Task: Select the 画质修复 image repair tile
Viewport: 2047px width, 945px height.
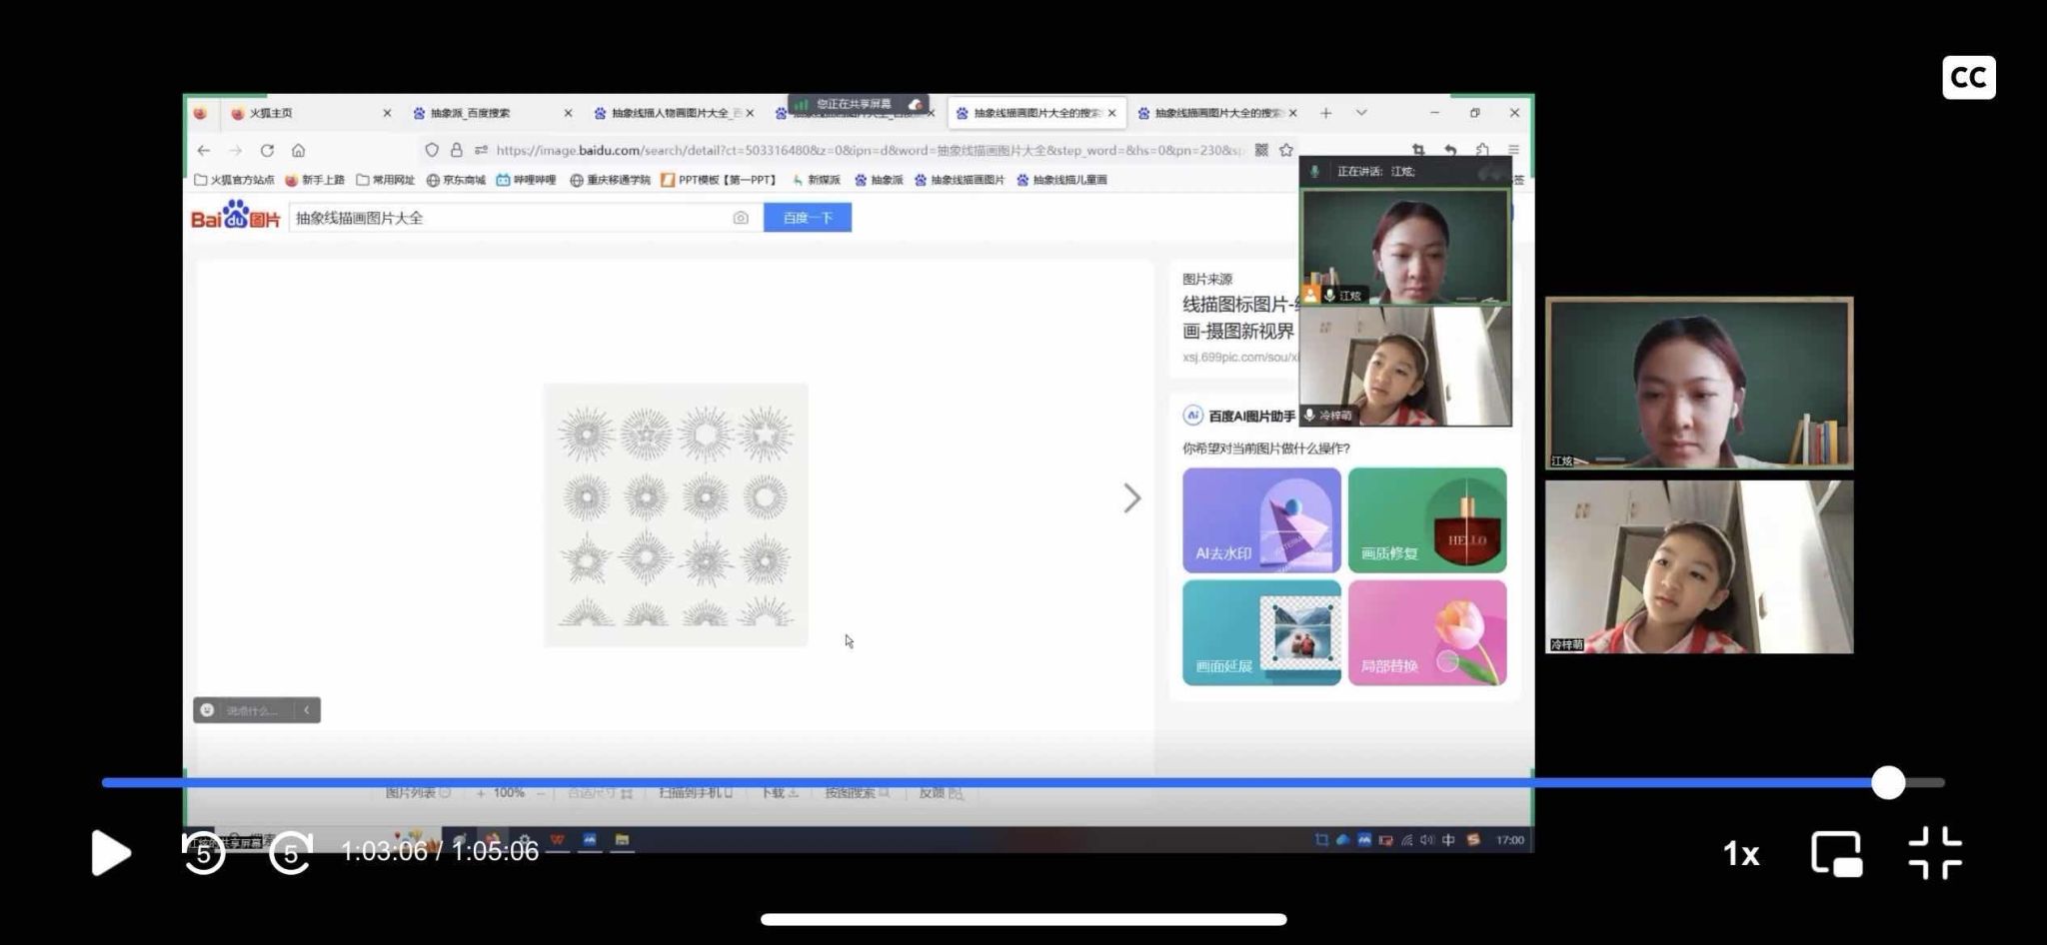Action: pos(1426,520)
